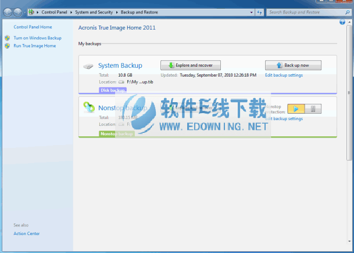Click shield icon beside Run True Image Home
354x253 pixels.
[x=8, y=46]
